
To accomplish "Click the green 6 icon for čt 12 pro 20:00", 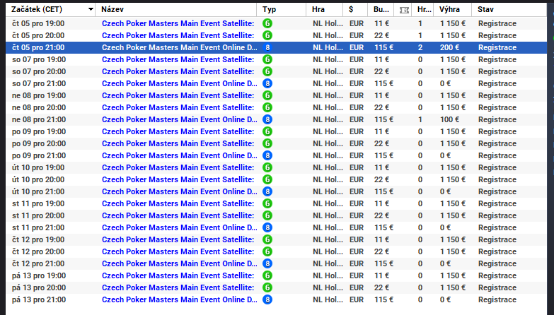I will click(267, 251).
